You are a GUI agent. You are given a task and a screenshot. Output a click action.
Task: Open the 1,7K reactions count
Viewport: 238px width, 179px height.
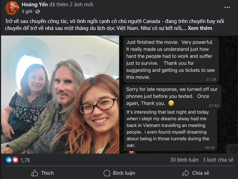tap(25, 160)
